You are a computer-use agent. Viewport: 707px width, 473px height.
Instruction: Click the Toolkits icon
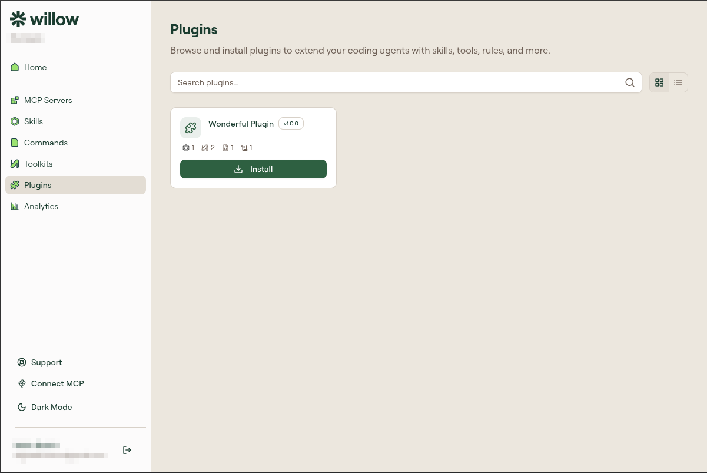[15, 164]
